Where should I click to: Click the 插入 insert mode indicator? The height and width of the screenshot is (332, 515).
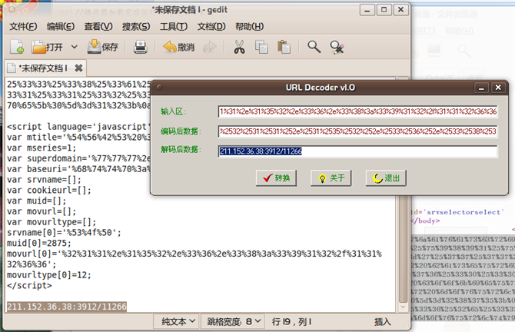pyautogui.click(x=383, y=321)
